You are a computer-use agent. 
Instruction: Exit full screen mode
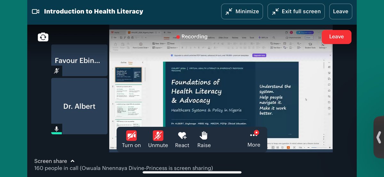click(x=296, y=11)
